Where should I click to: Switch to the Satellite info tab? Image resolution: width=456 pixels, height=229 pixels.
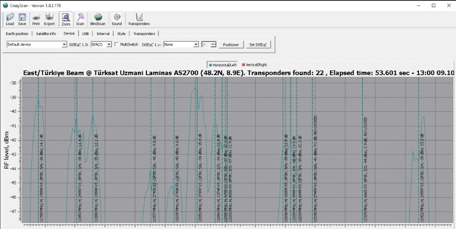pos(46,34)
